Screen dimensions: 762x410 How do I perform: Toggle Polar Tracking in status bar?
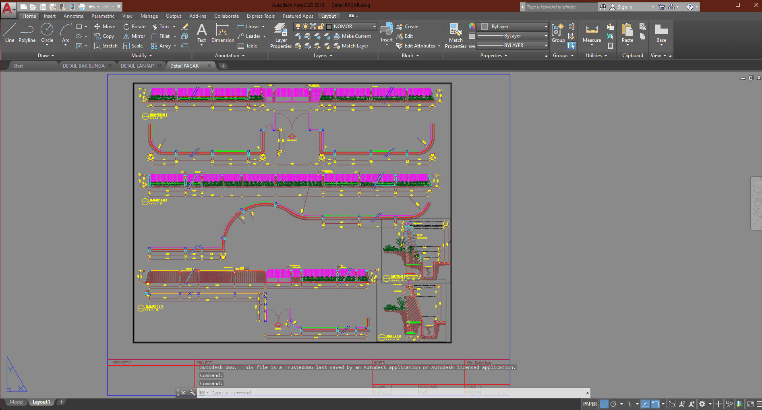(613, 404)
